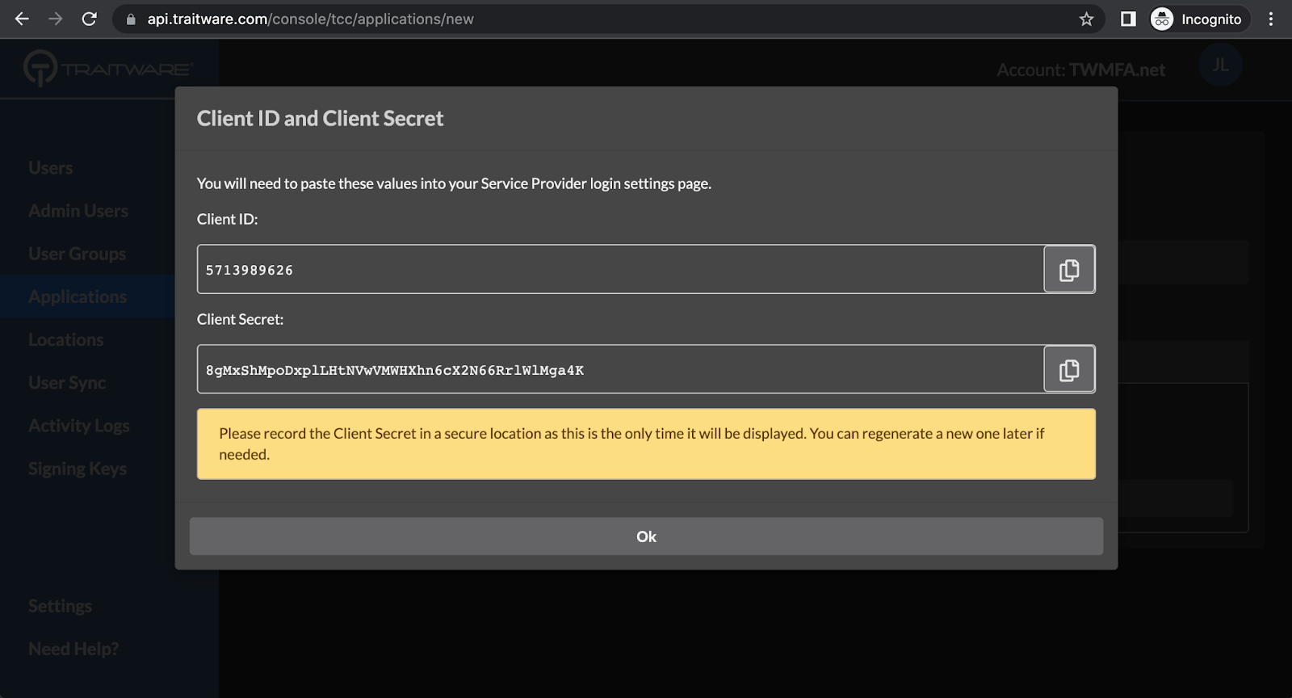1292x698 pixels.
Task: Click the address bar URL
Action: 310,19
